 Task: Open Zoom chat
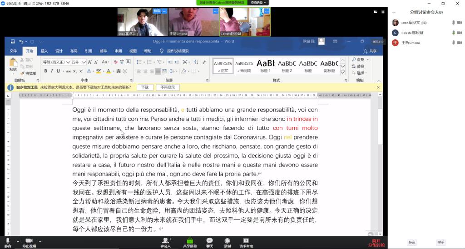(x=210, y=243)
